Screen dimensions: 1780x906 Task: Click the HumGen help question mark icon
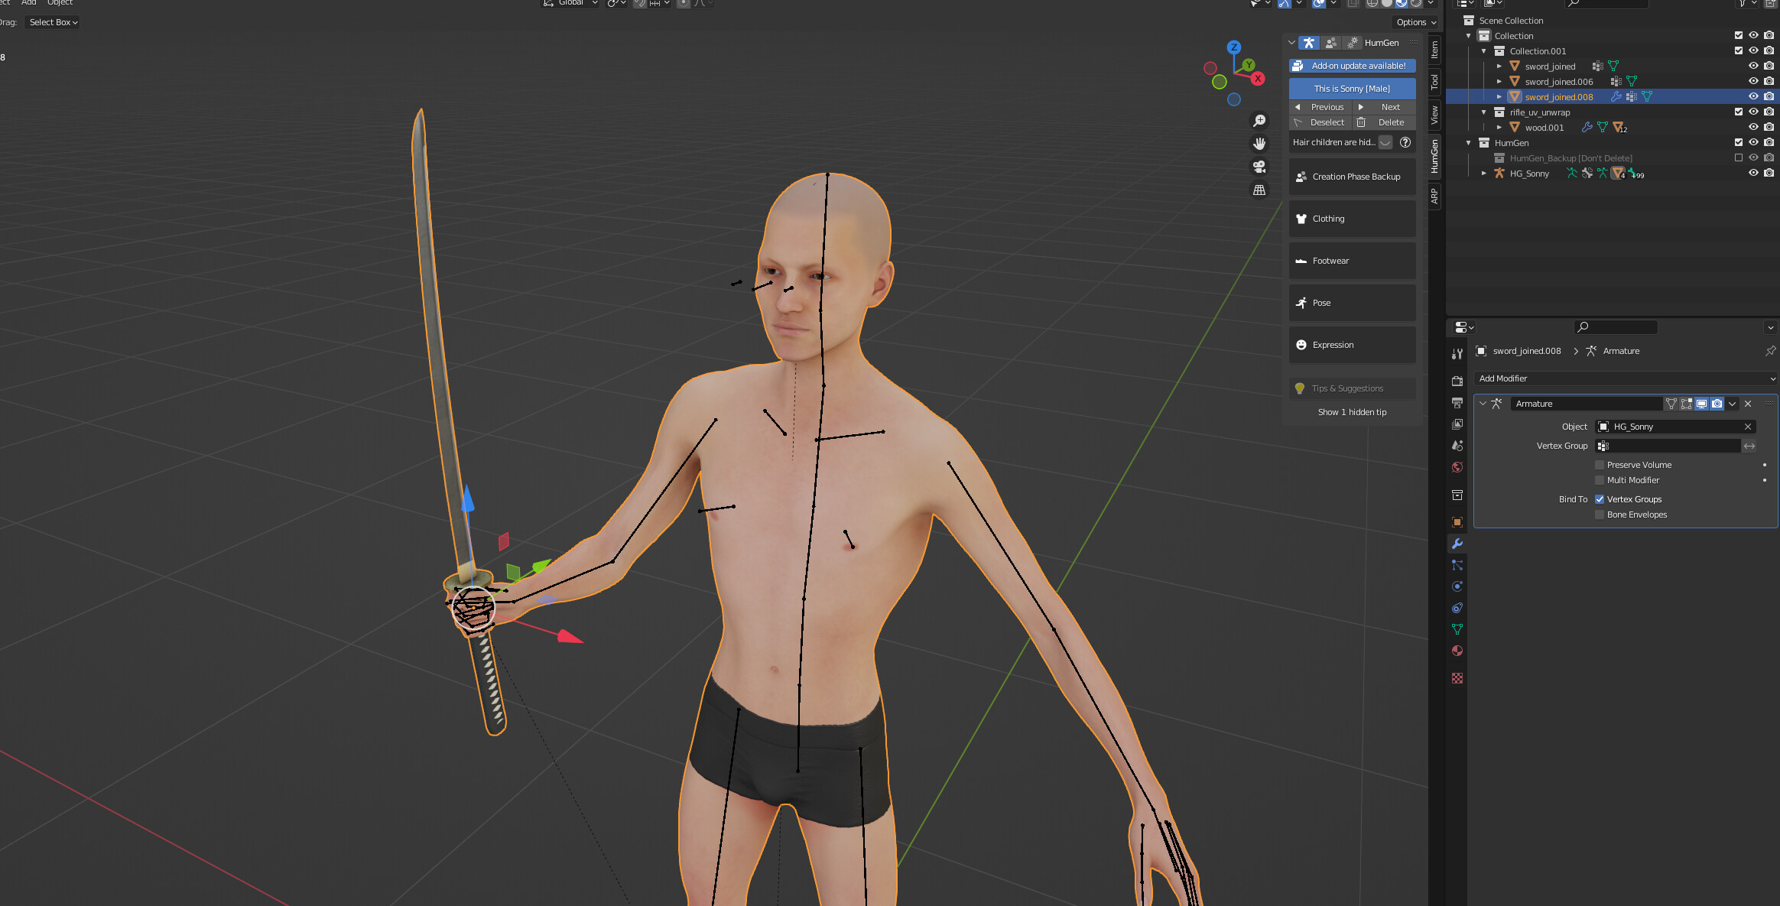click(x=1405, y=142)
